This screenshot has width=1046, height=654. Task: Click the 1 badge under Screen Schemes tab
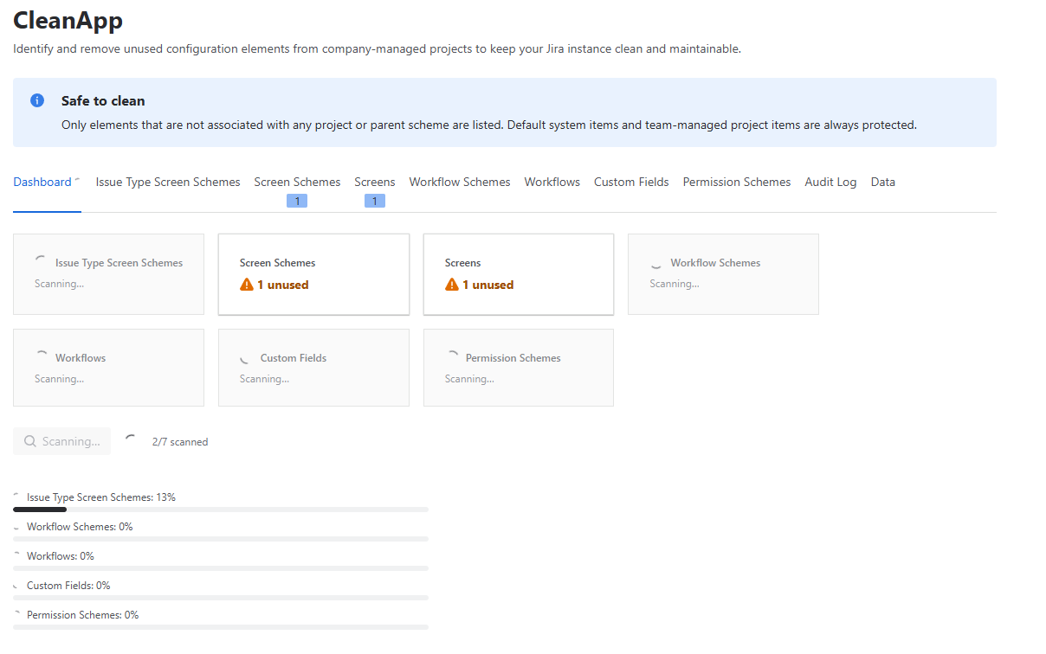297,200
